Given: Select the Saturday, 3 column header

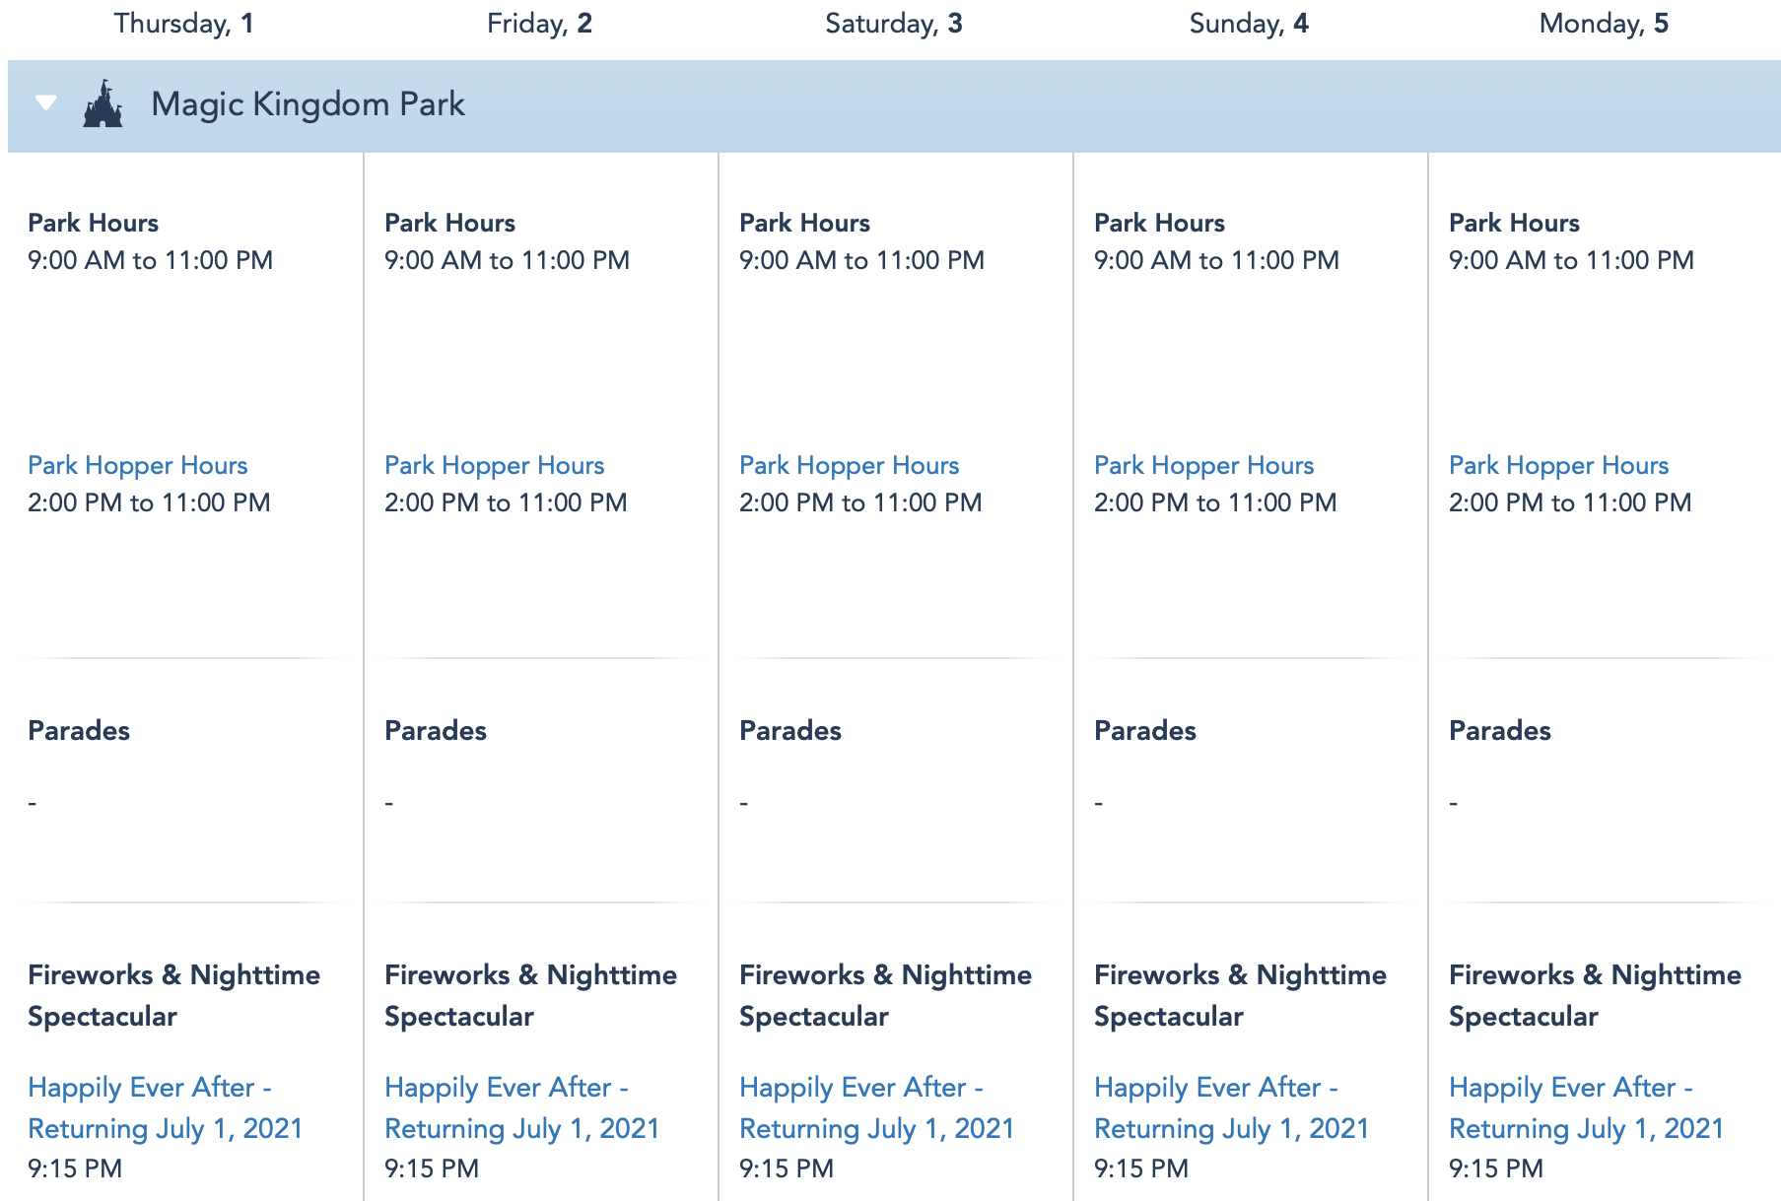Looking at the screenshot, I should [894, 24].
